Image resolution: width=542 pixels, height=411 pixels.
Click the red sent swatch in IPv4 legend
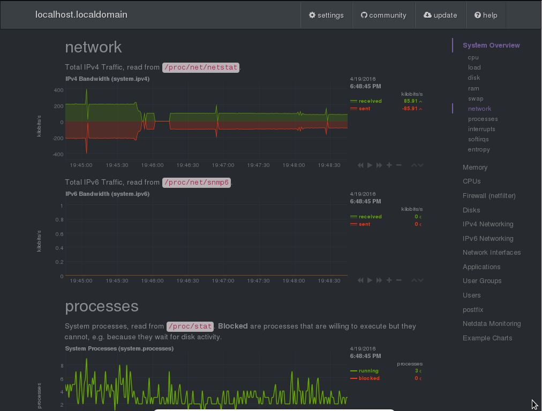pos(353,109)
